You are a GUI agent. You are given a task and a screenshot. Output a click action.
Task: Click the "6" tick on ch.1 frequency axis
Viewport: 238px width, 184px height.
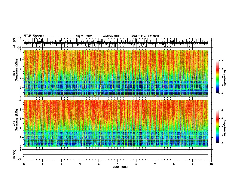[21, 69]
